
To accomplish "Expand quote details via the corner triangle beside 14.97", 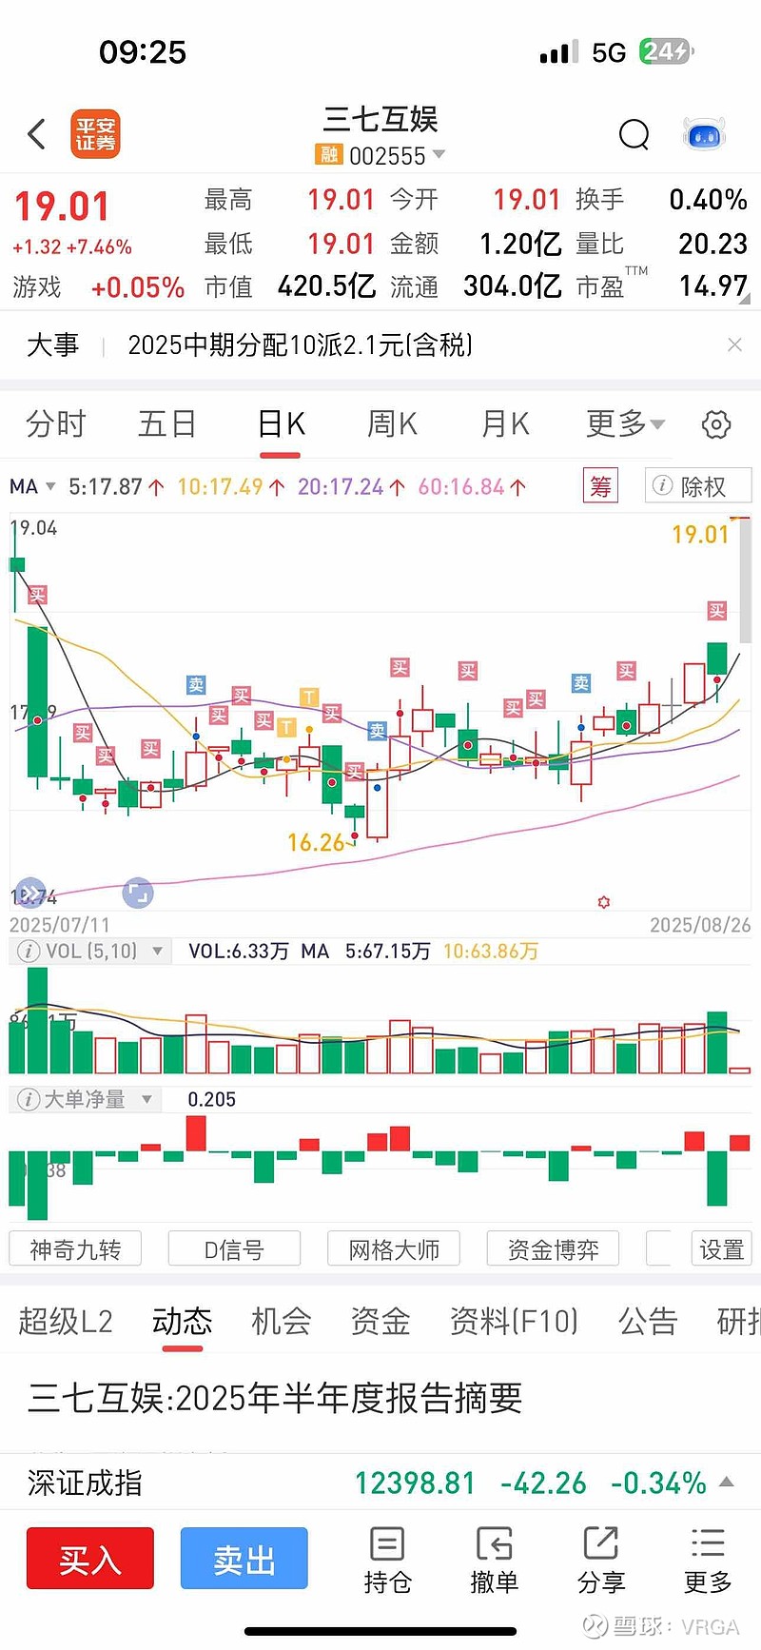I will (x=745, y=299).
